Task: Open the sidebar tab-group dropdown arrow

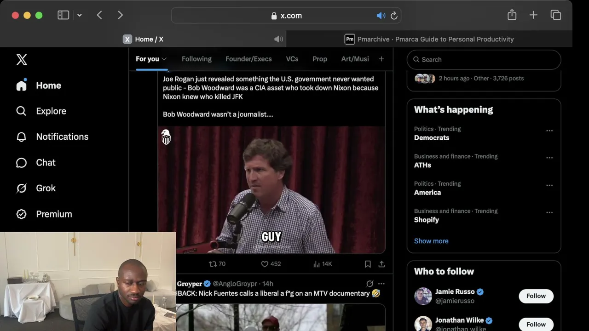Action: click(79, 15)
